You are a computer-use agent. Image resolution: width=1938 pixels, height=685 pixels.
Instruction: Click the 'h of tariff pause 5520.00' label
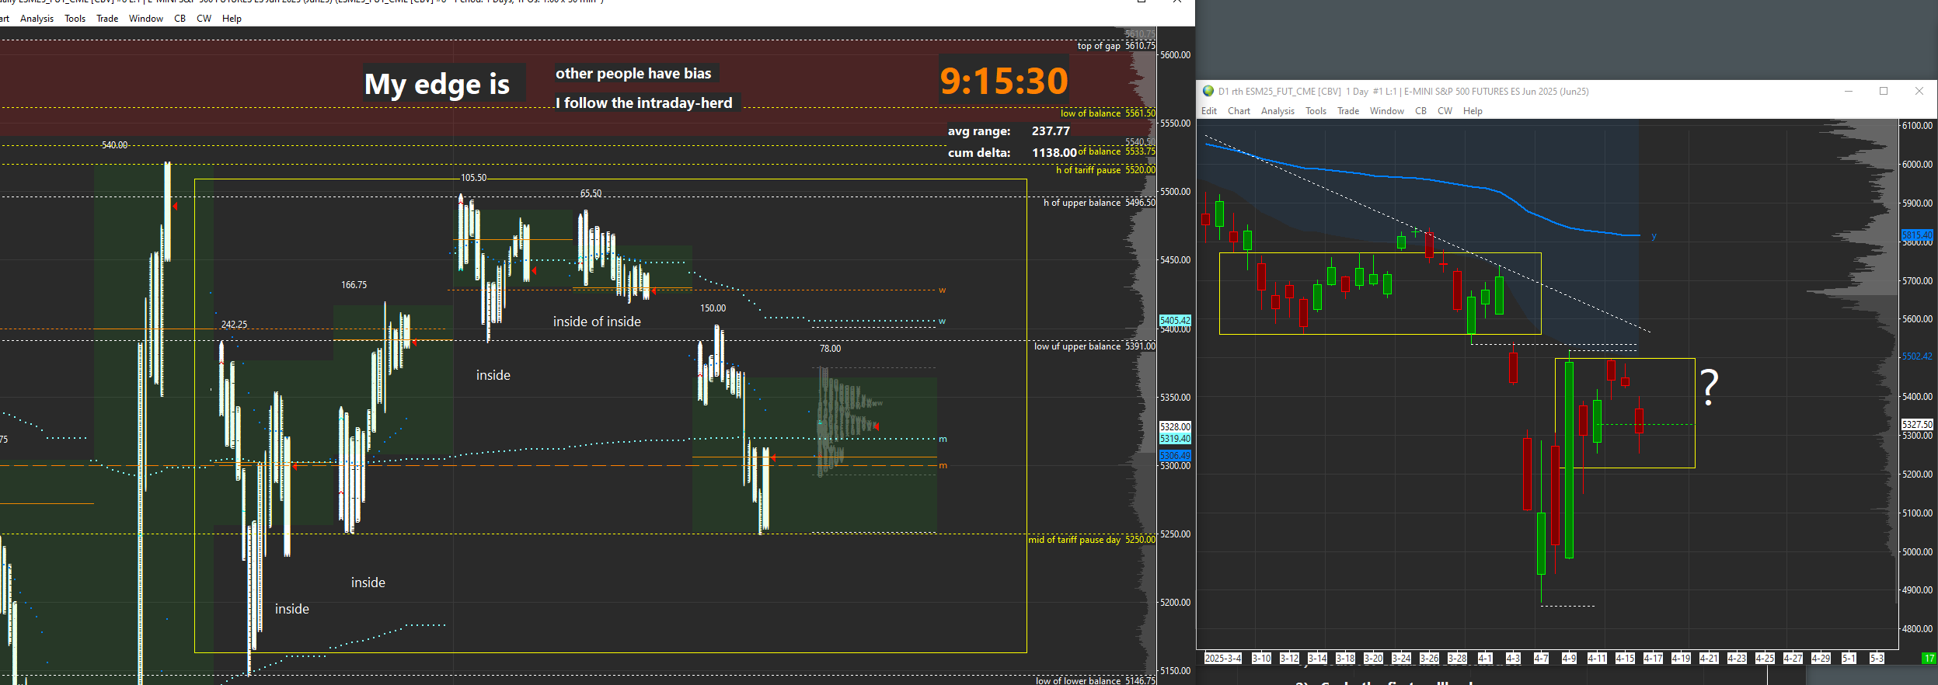(x=1106, y=170)
